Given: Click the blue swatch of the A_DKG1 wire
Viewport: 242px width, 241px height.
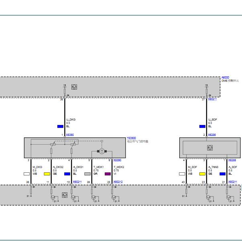Looking at the screenshot, I should click(x=67, y=174).
